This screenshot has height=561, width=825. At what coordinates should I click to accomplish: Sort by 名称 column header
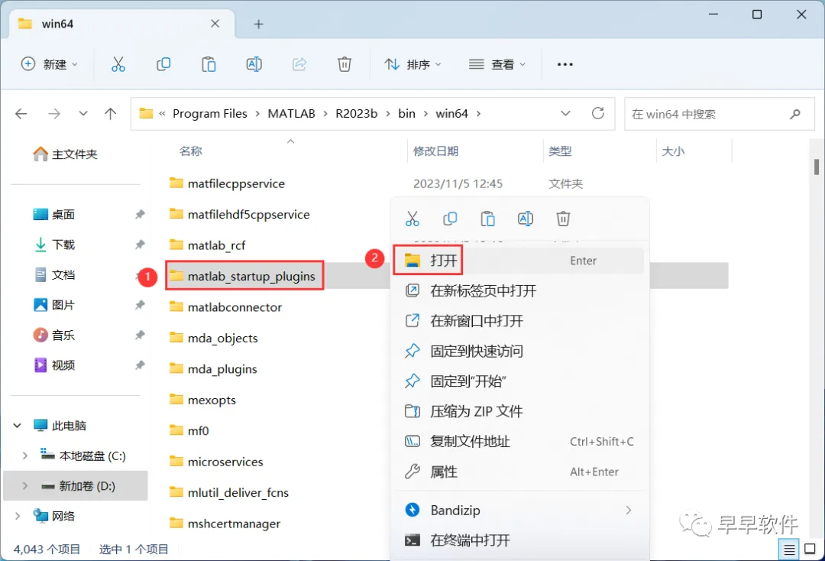190,151
